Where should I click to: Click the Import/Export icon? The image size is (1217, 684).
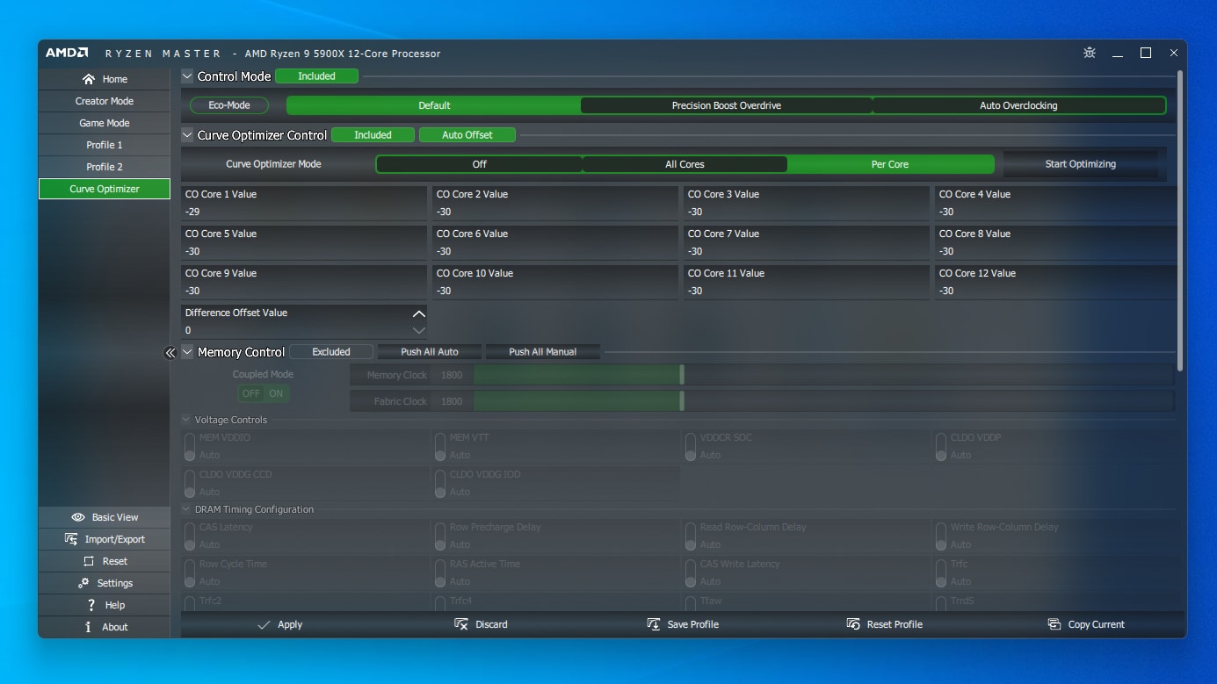[x=71, y=539]
